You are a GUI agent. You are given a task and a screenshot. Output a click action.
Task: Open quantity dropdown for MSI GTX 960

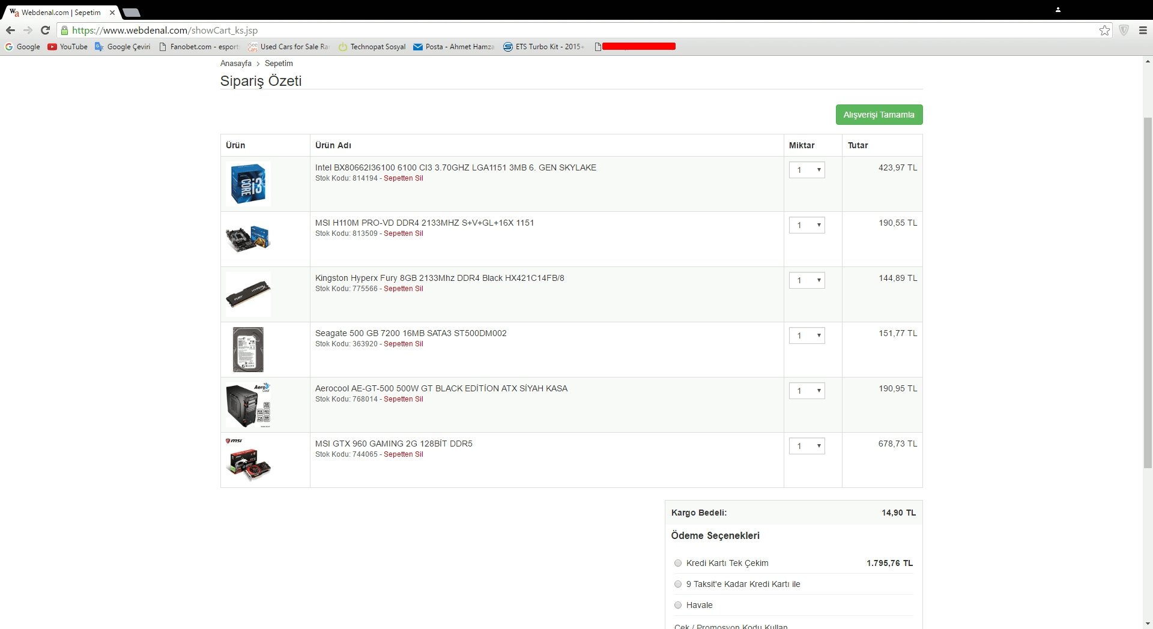(x=807, y=446)
